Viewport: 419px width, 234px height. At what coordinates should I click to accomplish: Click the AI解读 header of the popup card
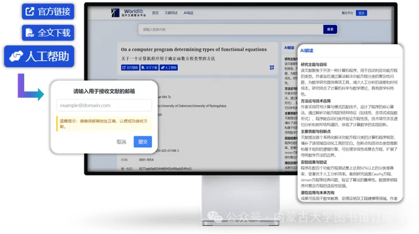(307, 51)
